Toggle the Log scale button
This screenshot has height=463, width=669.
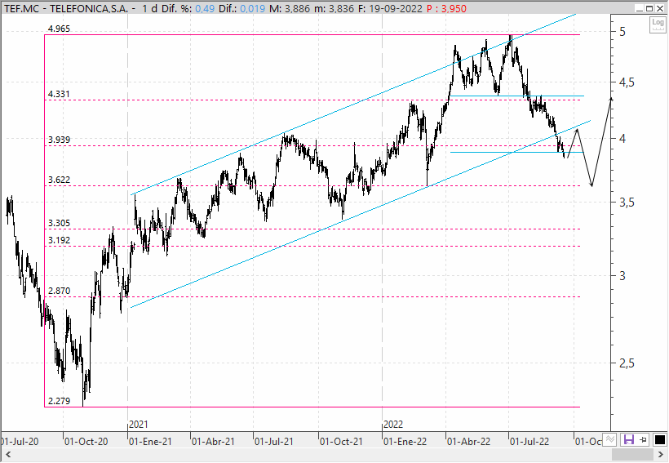point(658,24)
